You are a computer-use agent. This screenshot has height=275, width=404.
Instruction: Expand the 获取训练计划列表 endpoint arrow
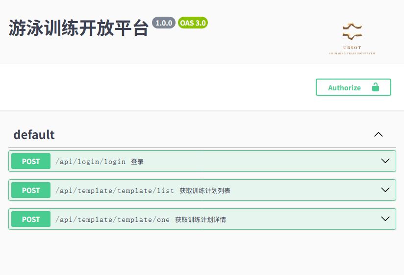click(385, 190)
